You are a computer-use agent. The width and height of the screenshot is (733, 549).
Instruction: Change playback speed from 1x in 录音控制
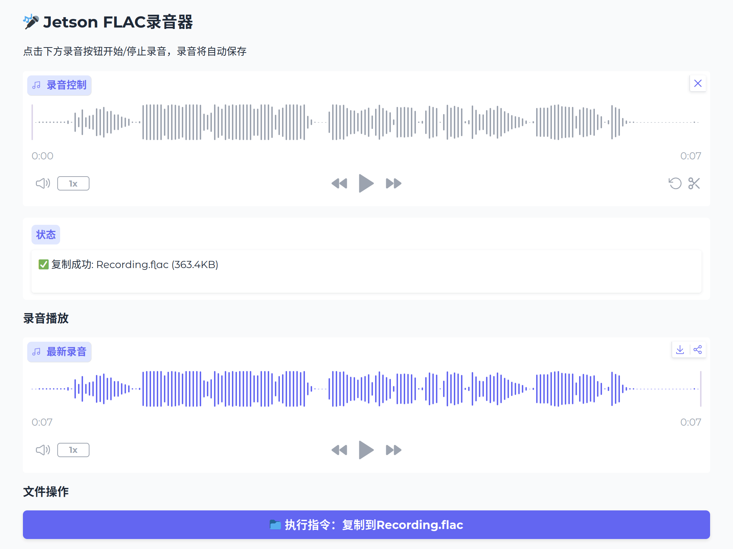pos(73,183)
